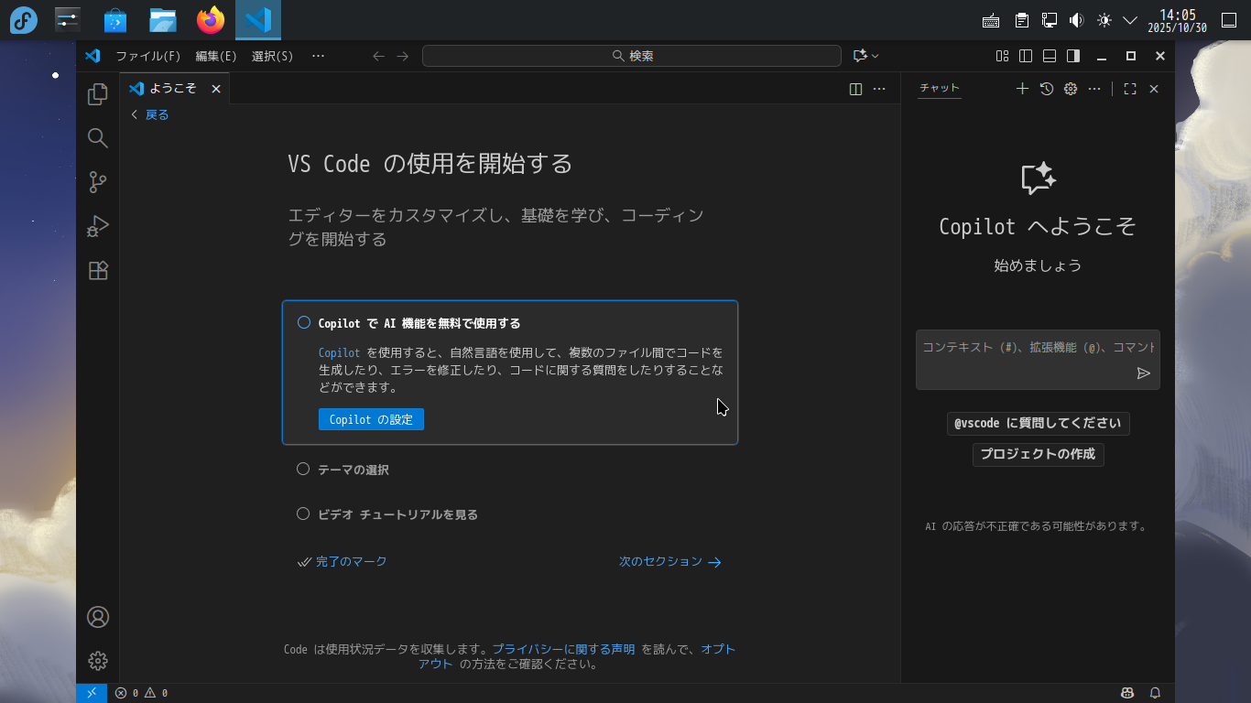
Task: Open the Run and Debug view
Action: (x=98, y=226)
